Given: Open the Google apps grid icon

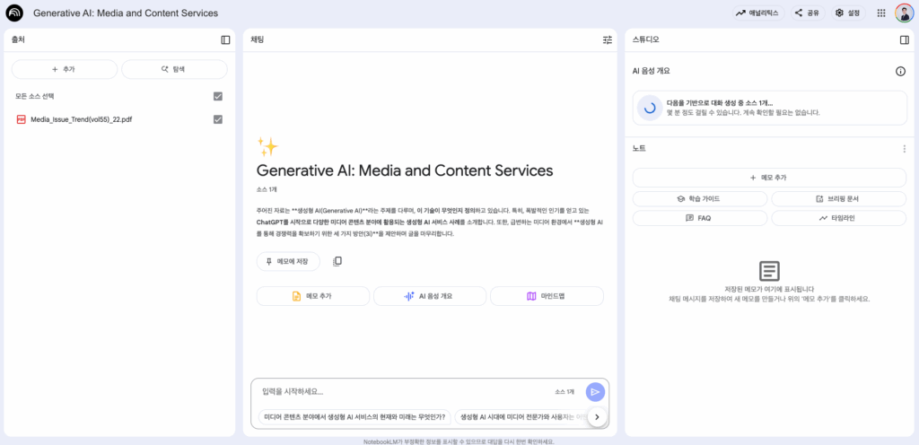Looking at the screenshot, I should (x=880, y=13).
